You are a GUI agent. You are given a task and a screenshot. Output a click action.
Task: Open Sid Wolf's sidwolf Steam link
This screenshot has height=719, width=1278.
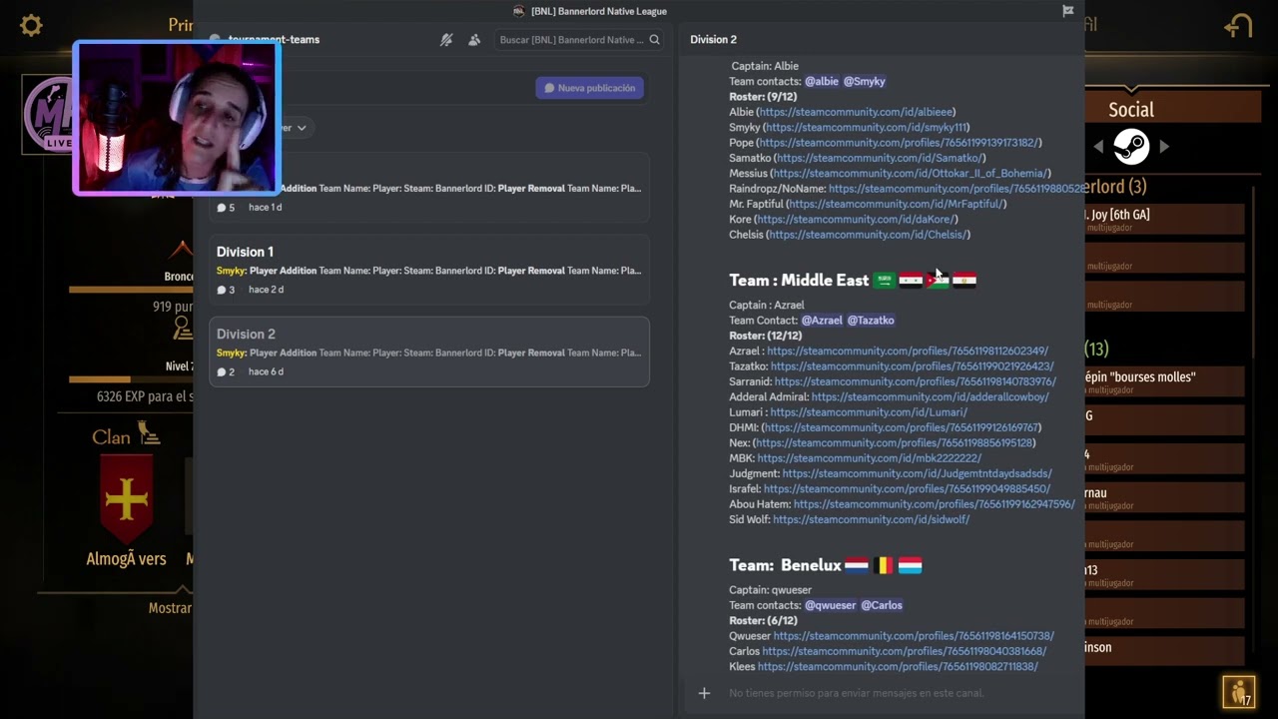(x=872, y=519)
